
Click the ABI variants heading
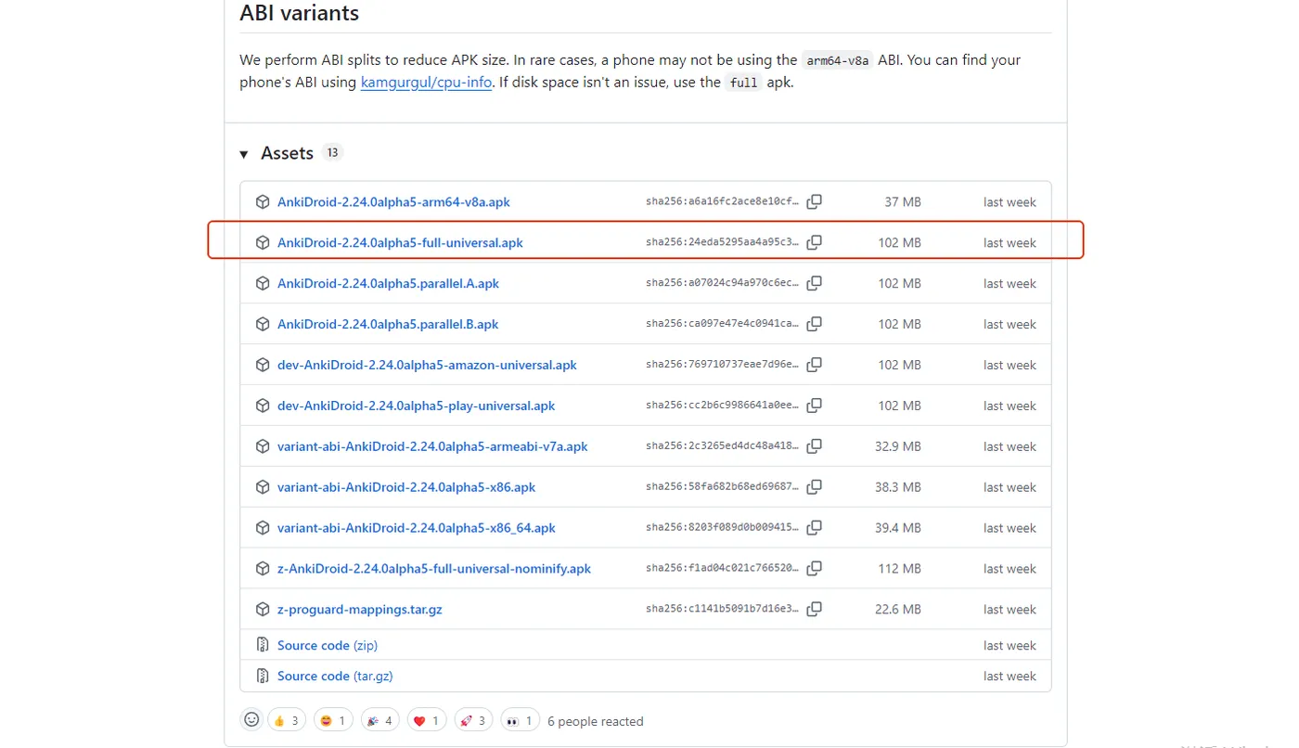(x=299, y=14)
